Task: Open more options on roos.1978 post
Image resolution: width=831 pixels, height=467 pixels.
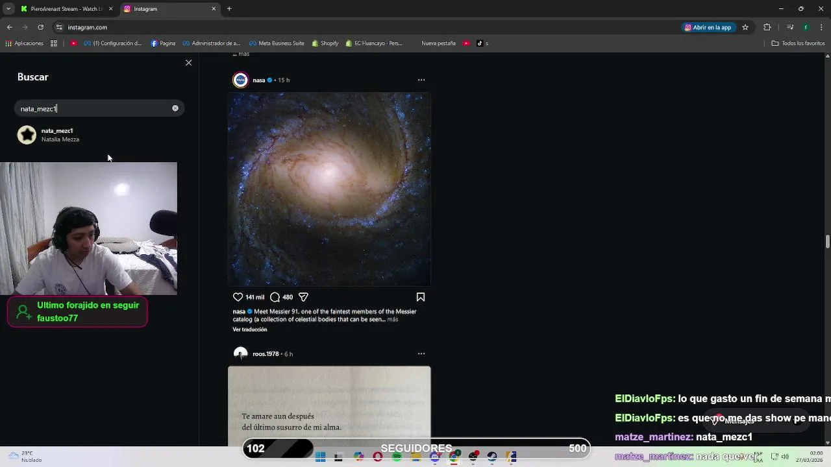Action: pyautogui.click(x=421, y=353)
